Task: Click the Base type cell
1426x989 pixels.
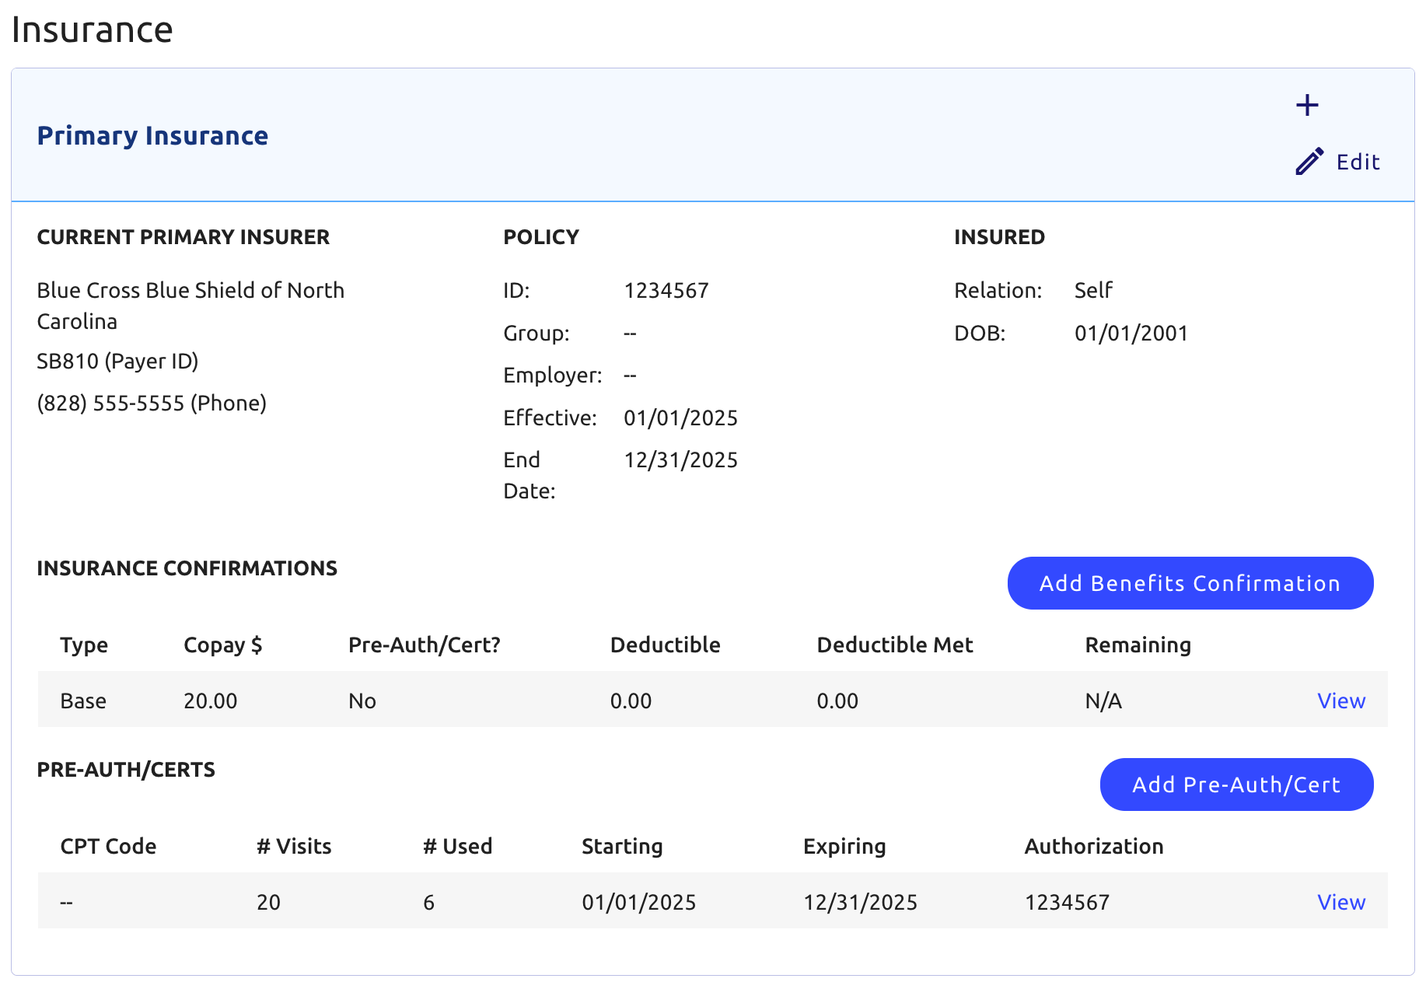Action: 82,701
